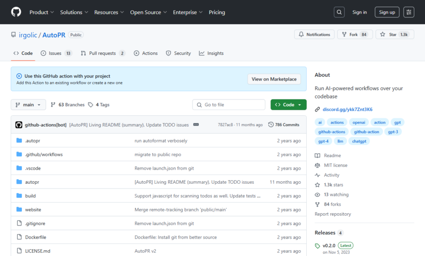This screenshot has width=425, height=256.
Task: Open the 4 Tags link
Action: coord(99,105)
